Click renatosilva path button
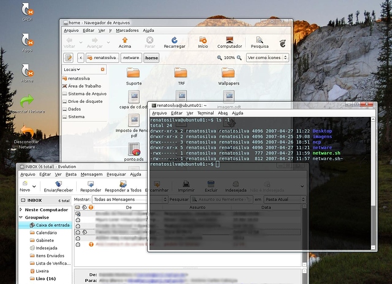Viewport: 392px width, 284px height. pos(102,58)
